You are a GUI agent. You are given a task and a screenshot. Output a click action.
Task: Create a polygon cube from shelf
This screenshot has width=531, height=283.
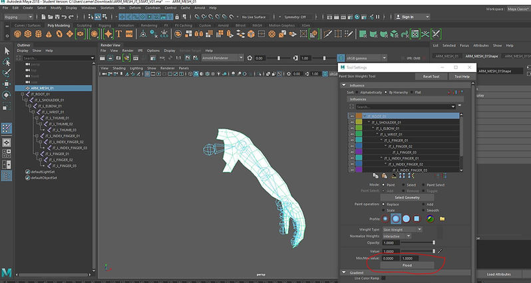click(28, 34)
